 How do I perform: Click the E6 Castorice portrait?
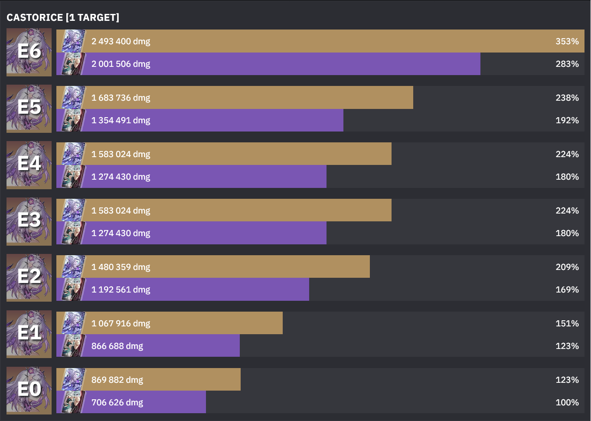(29, 52)
